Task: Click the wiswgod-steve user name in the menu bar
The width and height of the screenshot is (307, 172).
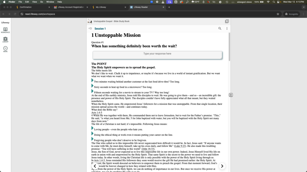Action: [244, 2]
